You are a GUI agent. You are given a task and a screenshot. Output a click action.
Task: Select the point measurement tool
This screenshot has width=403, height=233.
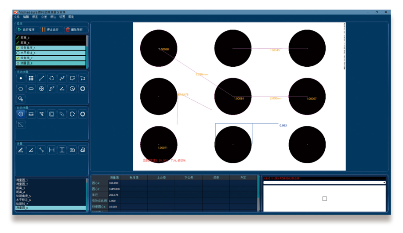click(x=21, y=78)
